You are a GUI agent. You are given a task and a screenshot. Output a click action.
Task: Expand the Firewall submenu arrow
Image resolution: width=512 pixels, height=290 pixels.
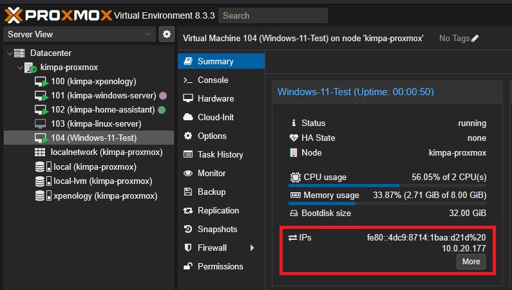(252, 248)
